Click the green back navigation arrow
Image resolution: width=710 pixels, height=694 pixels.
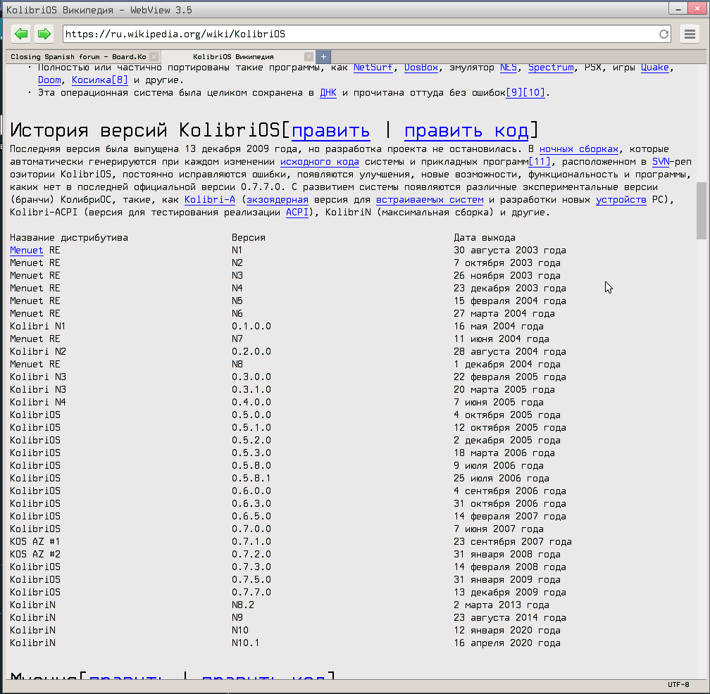20,33
